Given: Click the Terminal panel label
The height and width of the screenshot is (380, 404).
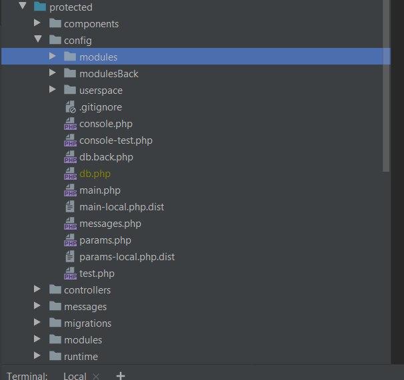Looking at the screenshot, I should tap(27, 376).
